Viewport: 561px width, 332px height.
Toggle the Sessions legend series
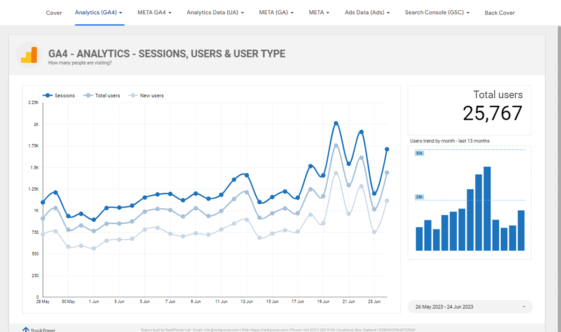[59, 96]
